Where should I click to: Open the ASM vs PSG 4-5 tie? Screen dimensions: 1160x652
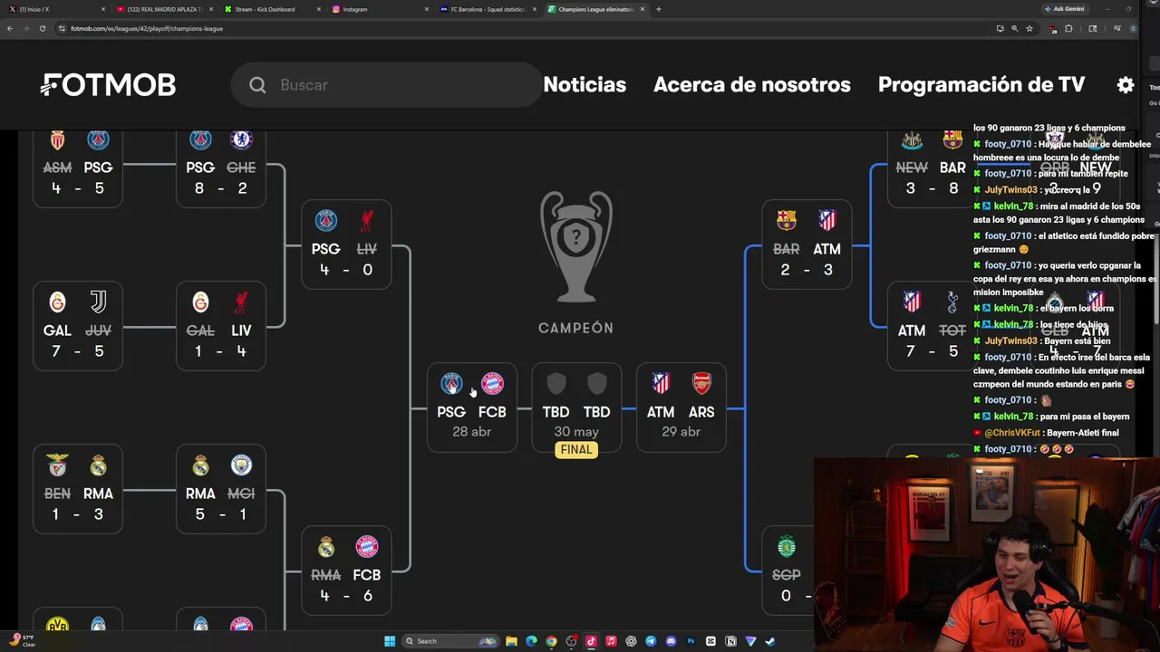click(x=77, y=168)
